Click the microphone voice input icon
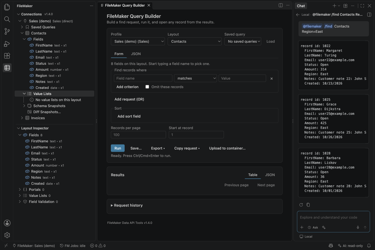This screenshot has width=375, height=250. pos(358,227)
